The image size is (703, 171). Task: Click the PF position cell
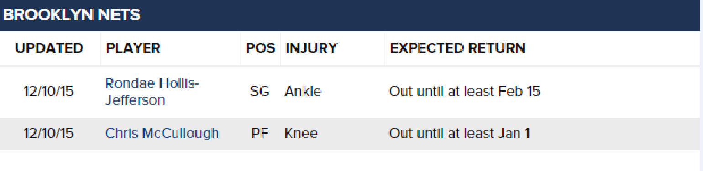pyautogui.click(x=260, y=134)
